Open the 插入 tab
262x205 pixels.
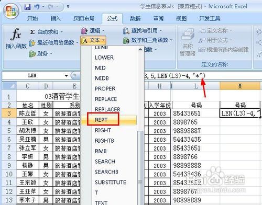(x=56, y=18)
